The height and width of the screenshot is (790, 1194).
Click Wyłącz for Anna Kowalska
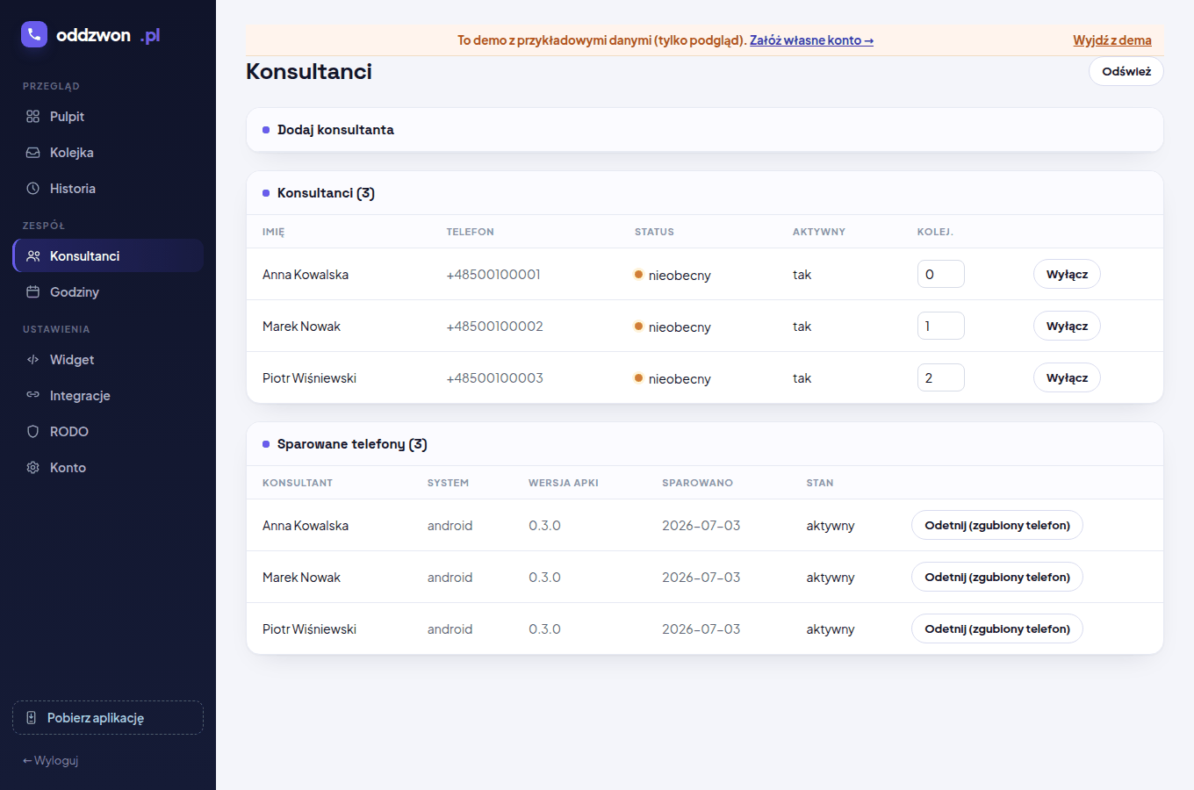click(1067, 275)
